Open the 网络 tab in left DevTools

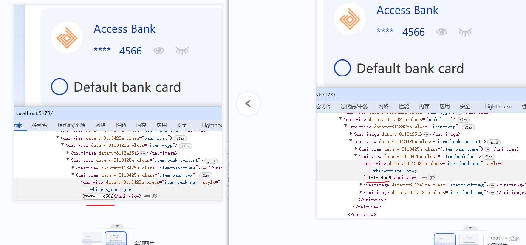pyautogui.click(x=101, y=125)
